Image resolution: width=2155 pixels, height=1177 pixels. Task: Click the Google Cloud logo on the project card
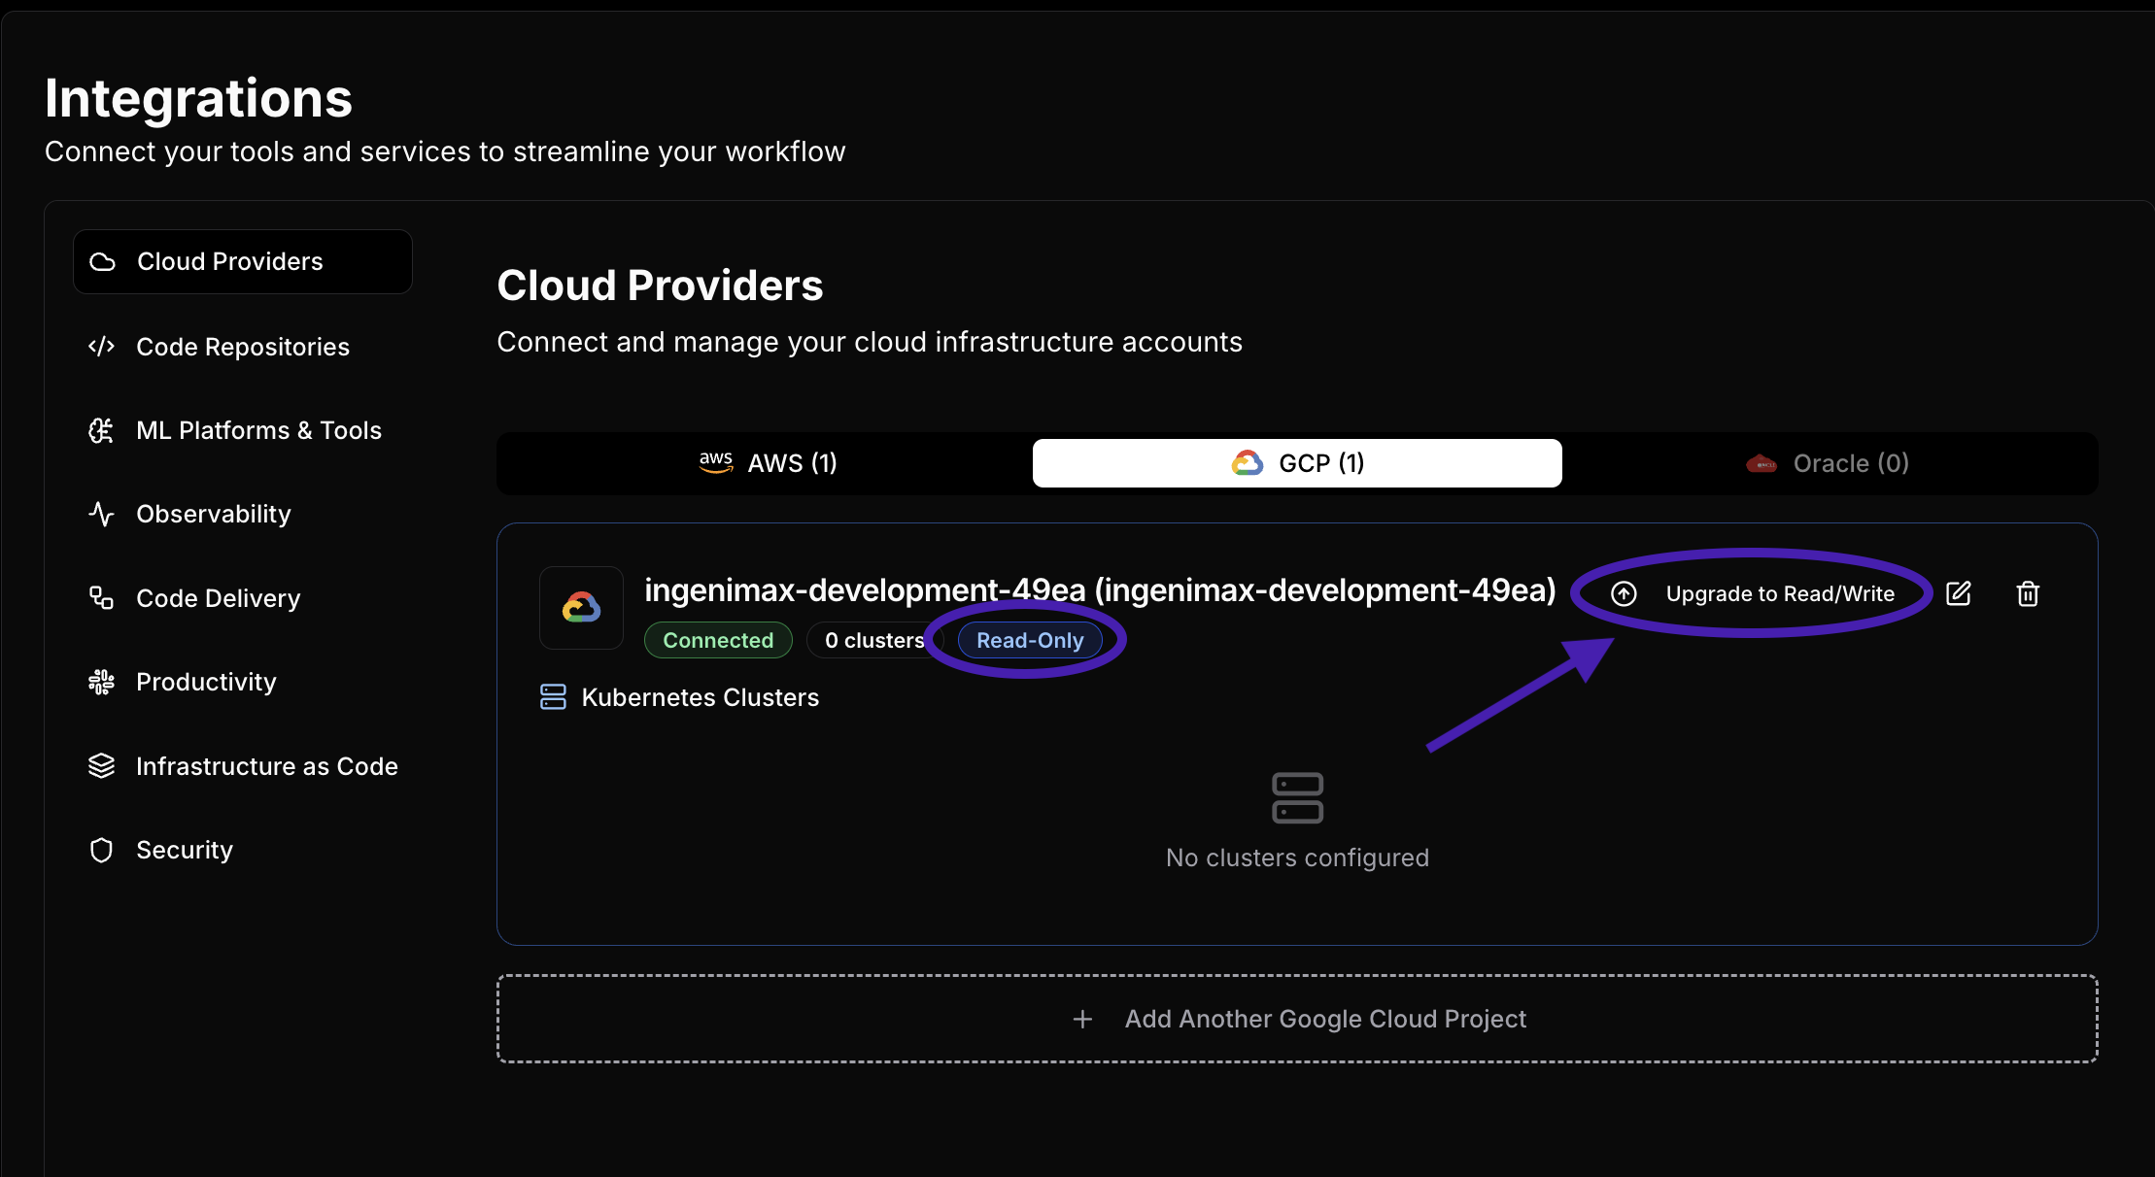(581, 607)
